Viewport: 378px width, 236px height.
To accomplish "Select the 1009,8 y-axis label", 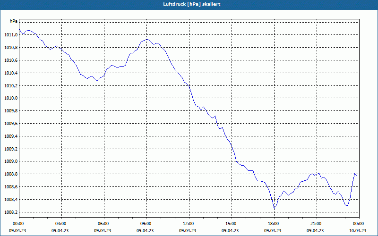I will pyautogui.click(x=11, y=111).
